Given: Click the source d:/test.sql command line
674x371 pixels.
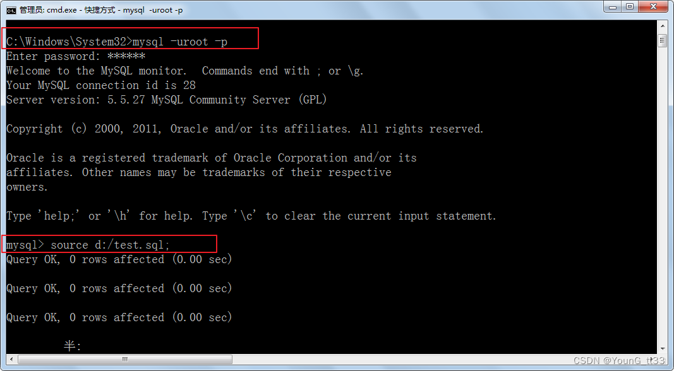Looking at the screenshot, I should [x=88, y=245].
